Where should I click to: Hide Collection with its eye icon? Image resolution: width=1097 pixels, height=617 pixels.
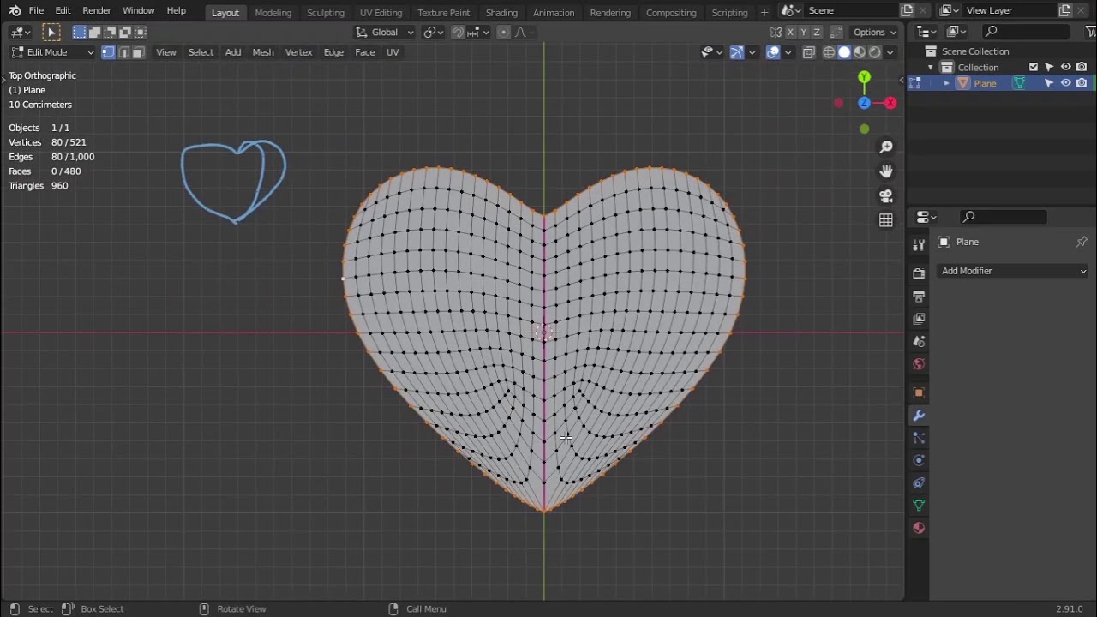coord(1065,67)
